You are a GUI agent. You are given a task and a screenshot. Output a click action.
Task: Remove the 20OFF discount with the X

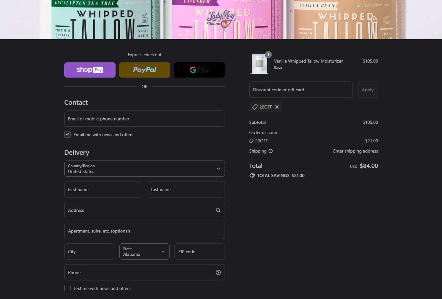coord(277,107)
